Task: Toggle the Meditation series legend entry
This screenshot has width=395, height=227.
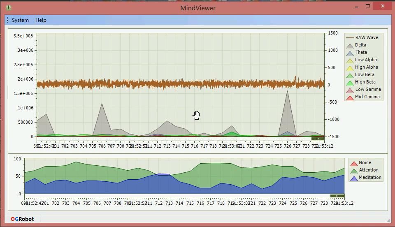Action: pos(366,177)
